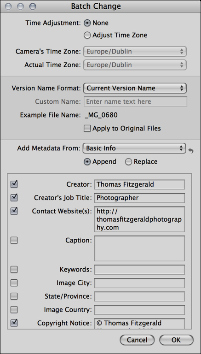Viewport: 201px width, 354px height.
Task: Click the Custom Name text field
Action: (x=135, y=101)
